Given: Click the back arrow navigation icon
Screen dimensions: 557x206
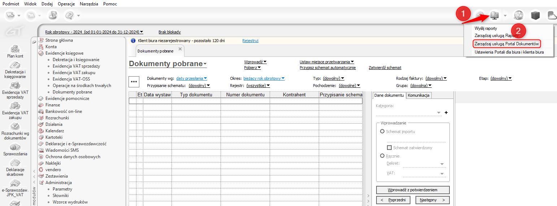Looking at the screenshot, I should click(x=10, y=15).
